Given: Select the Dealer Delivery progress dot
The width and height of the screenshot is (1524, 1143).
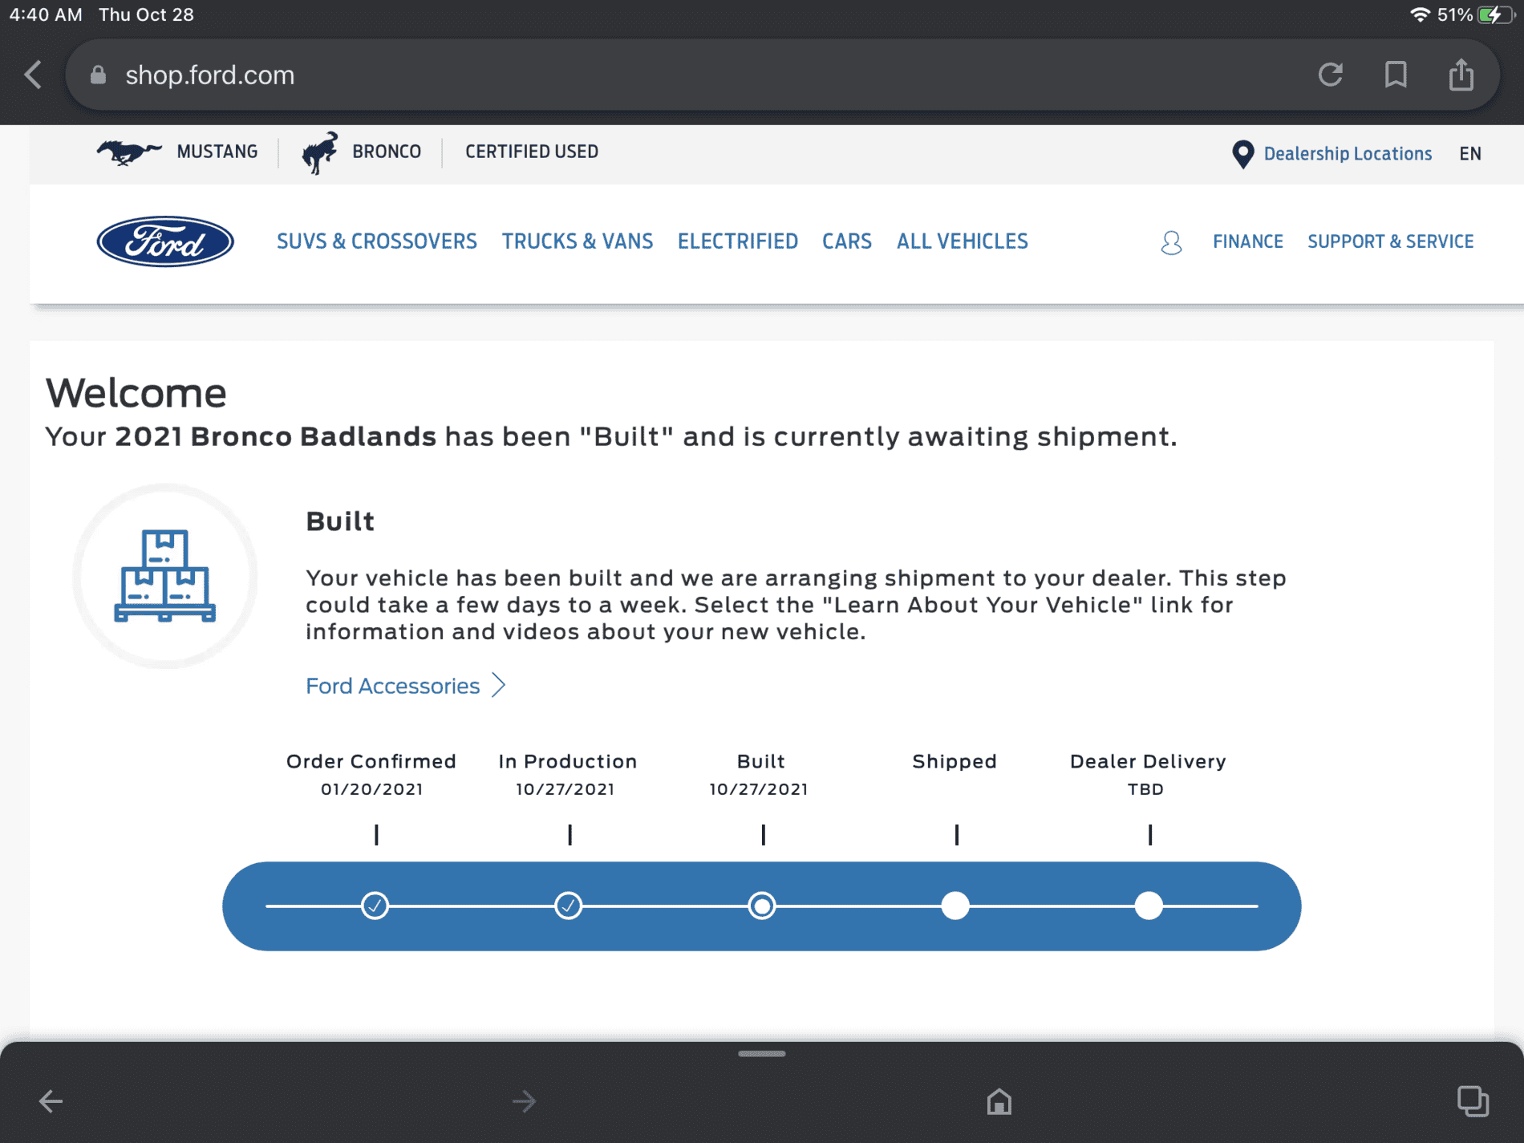Looking at the screenshot, I should [1149, 906].
